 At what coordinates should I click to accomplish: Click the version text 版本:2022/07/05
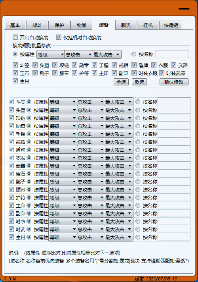[152, 279]
